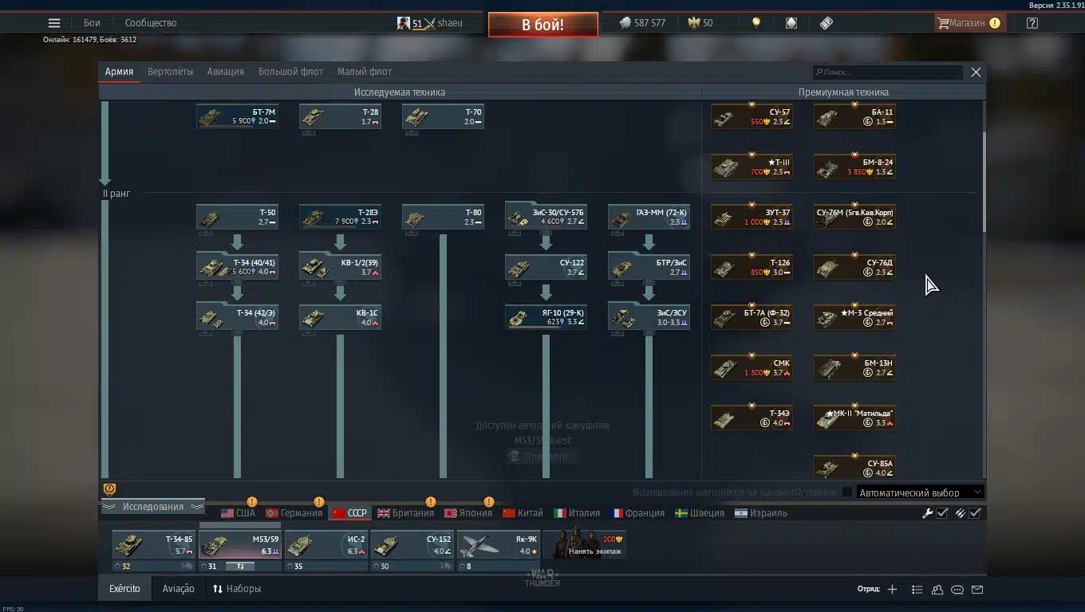
Task: Select the Германия nation
Action: pyautogui.click(x=294, y=513)
